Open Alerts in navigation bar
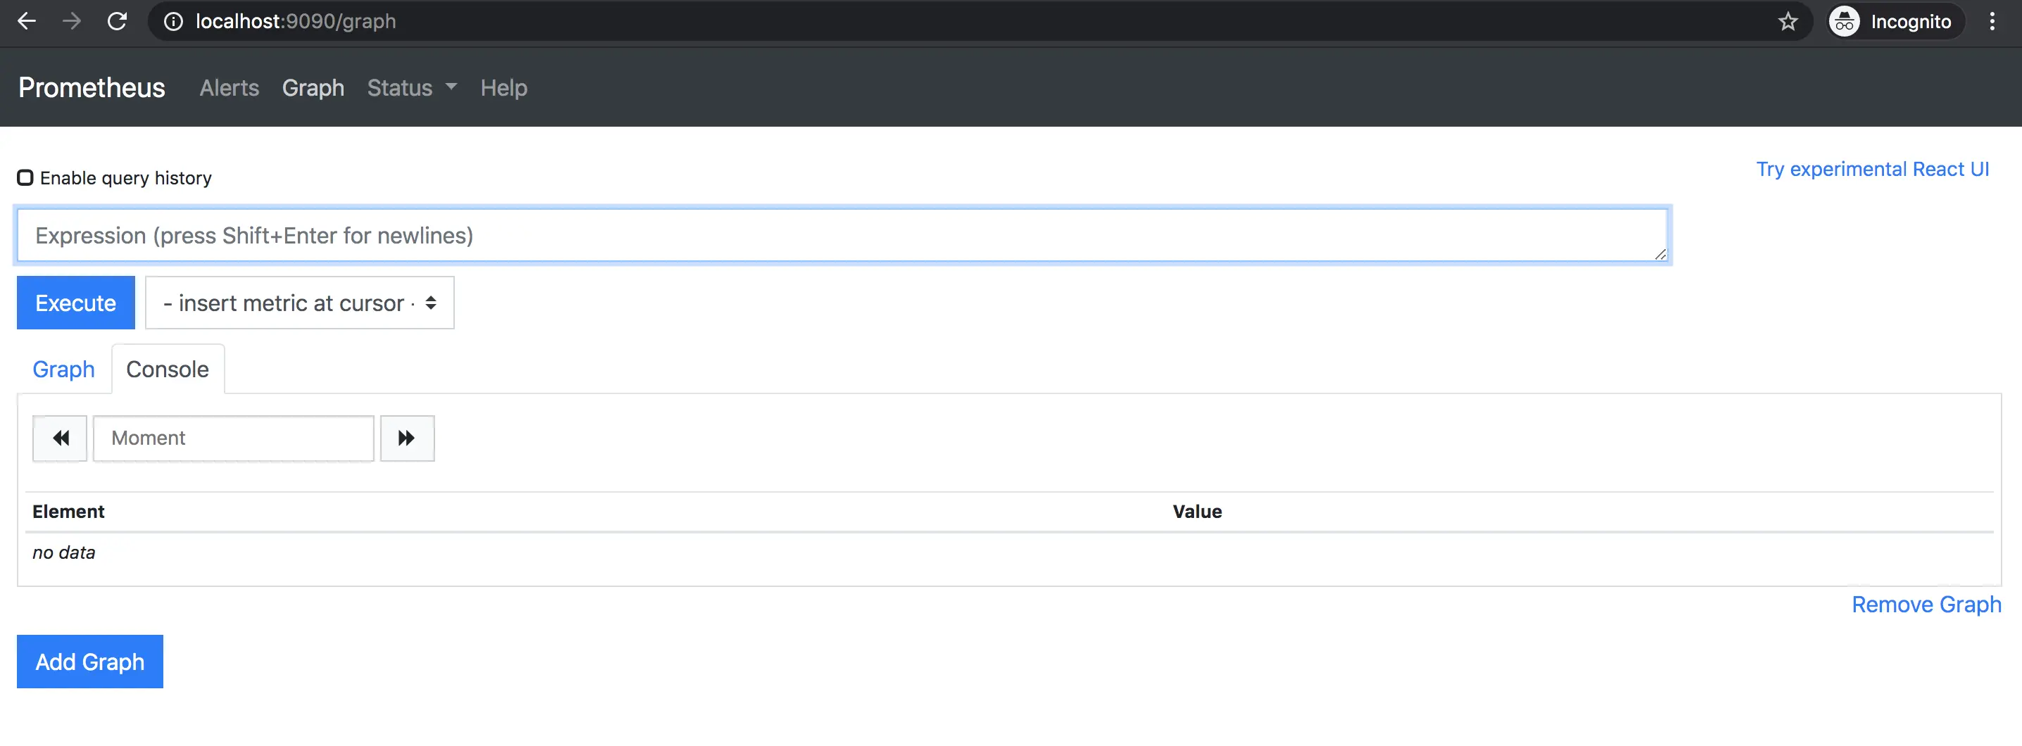This screenshot has width=2022, height=746. [x=230, y=88]
